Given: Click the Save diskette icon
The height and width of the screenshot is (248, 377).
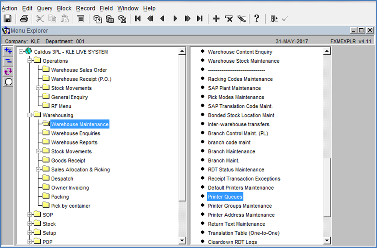Looking at the screenshot, I should pyautogui.click(x=8, y=18).
